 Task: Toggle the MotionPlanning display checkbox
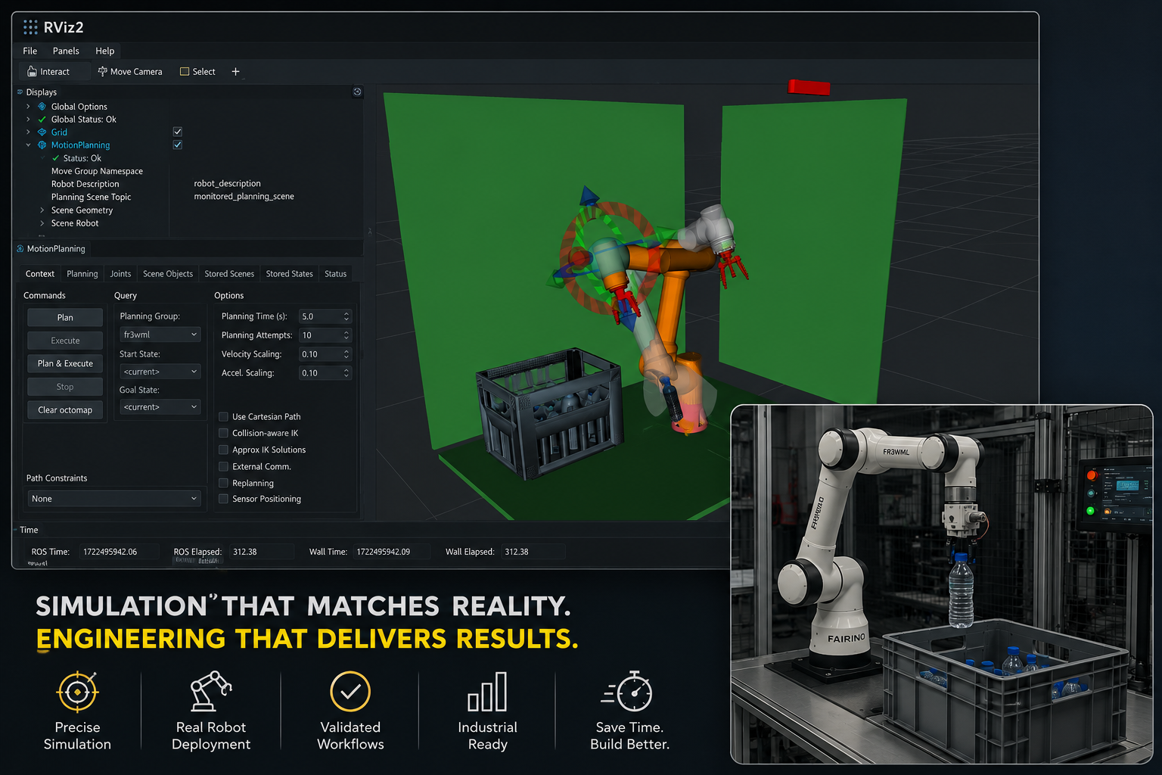point(178,145)
